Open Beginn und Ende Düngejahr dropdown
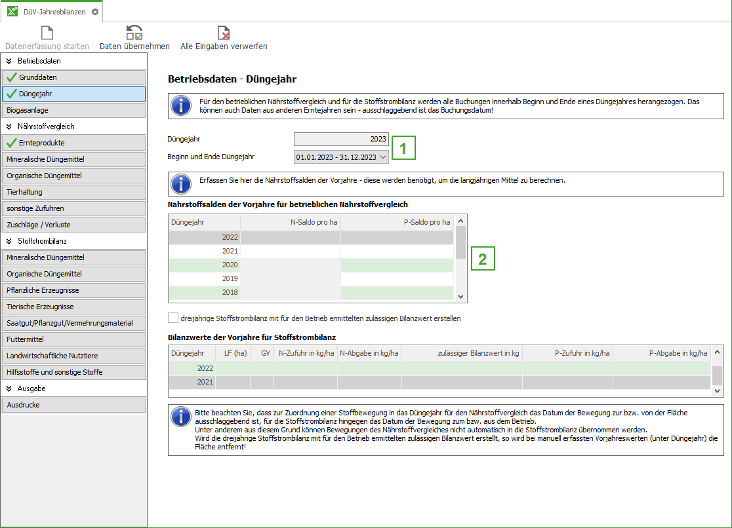 (x=383, y=157)
